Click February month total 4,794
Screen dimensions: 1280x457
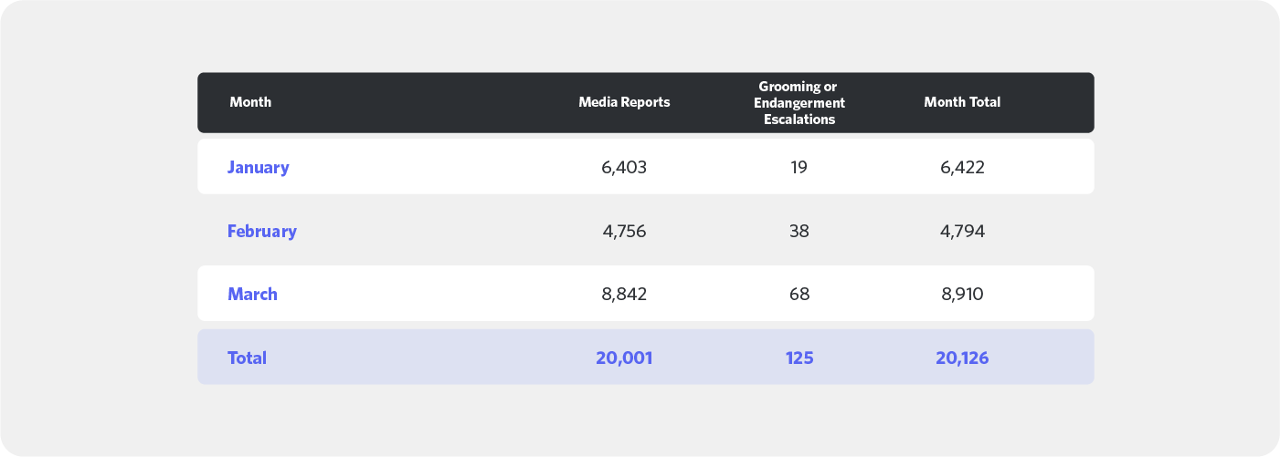[962, 231]
